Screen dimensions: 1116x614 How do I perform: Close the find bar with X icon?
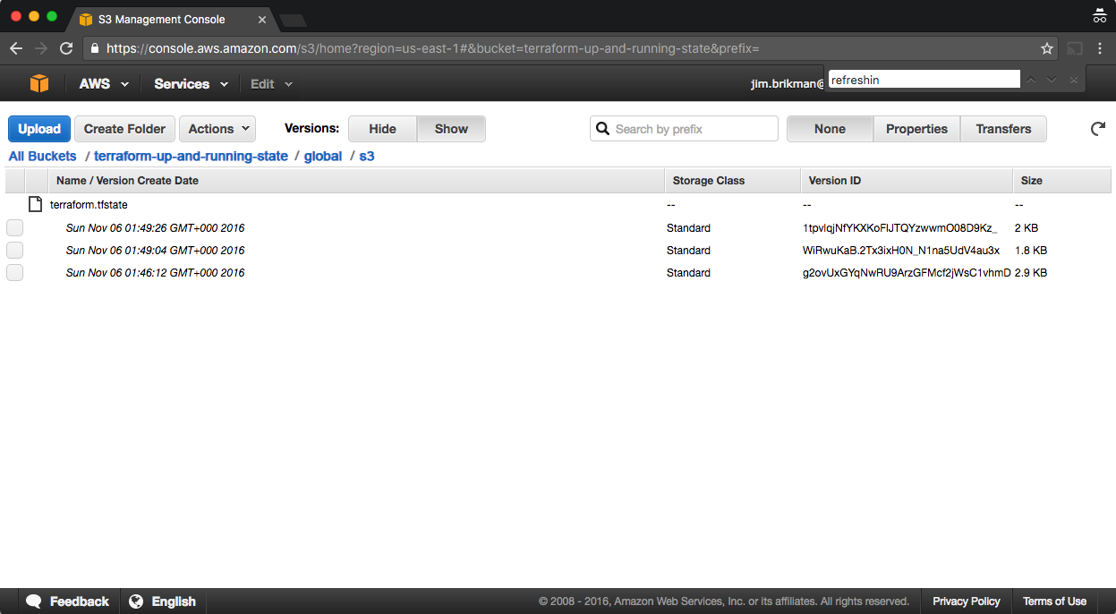coord(1073,80)
